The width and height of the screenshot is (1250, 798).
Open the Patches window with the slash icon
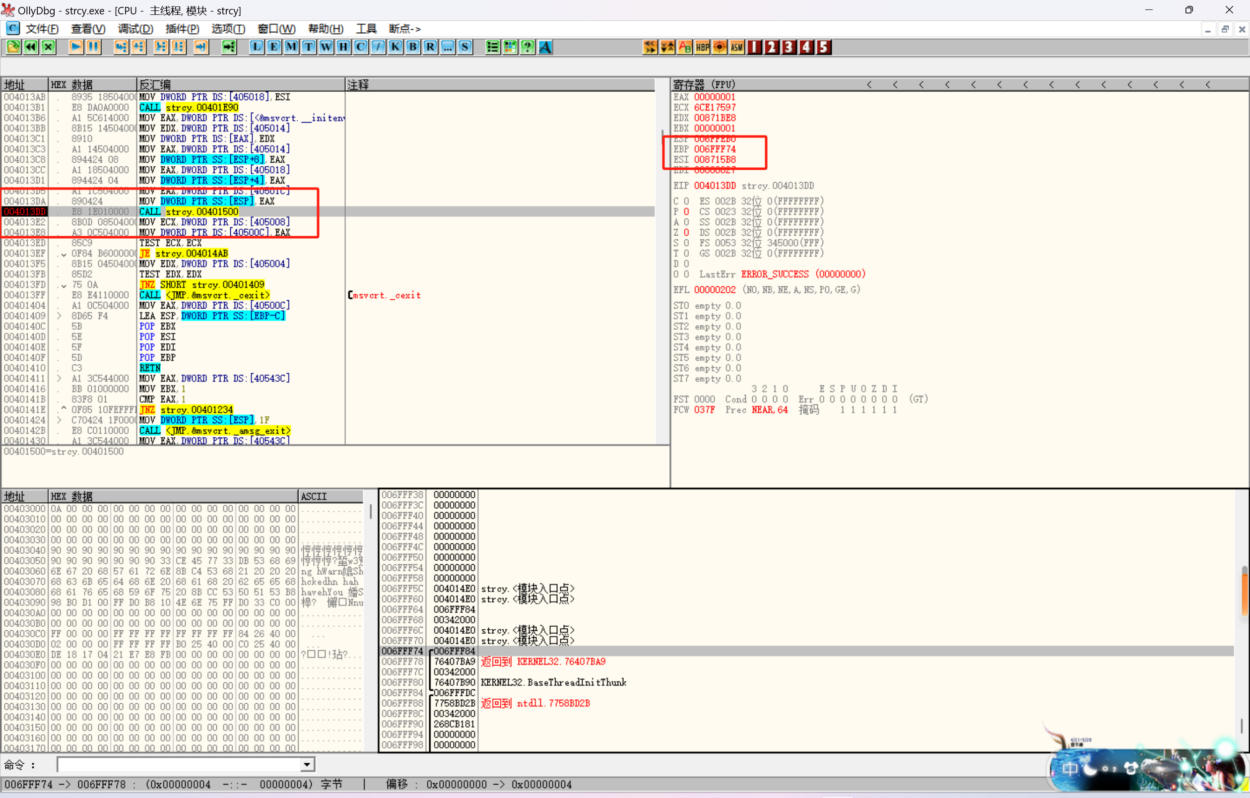point(379,47)
